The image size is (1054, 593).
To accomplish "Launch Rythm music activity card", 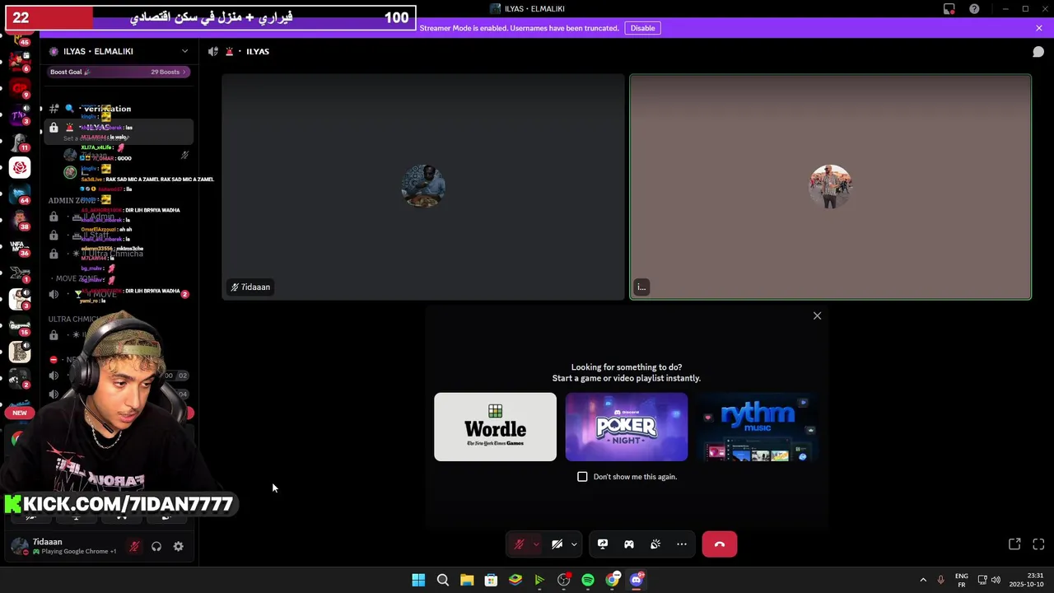I will (758, 427).
